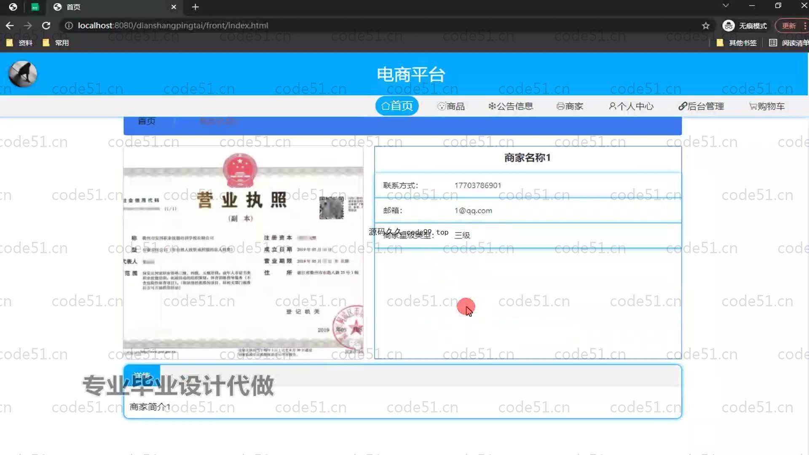Open the 后台管理 navigation menu item
This screenshot has width=809, height=455.
click(701, 106)
